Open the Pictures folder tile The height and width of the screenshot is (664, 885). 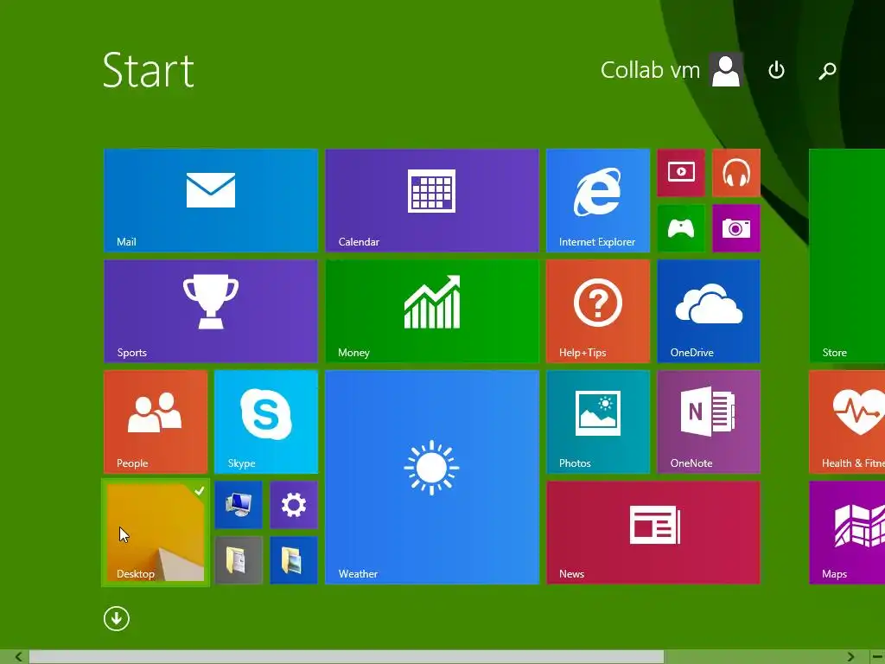(294, 560)
